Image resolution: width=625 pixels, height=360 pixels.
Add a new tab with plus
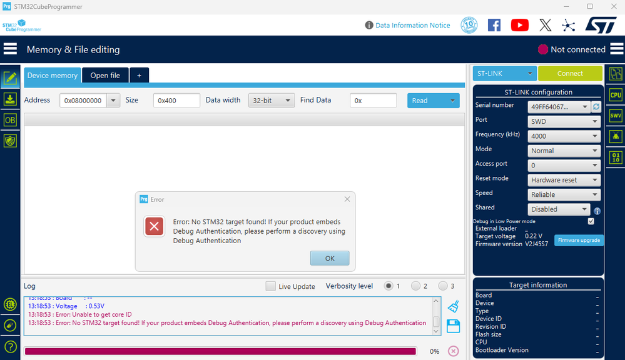[x=139, y=75]
